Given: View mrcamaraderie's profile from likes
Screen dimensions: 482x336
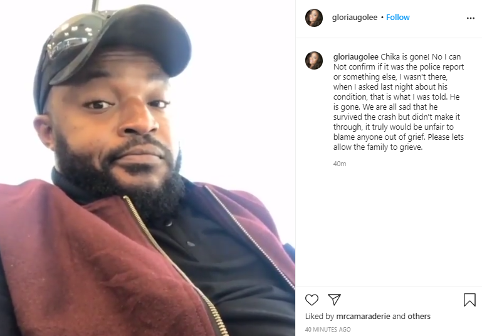Looking at the screenshot, I should pyautogui.click(x=363, y=316).
